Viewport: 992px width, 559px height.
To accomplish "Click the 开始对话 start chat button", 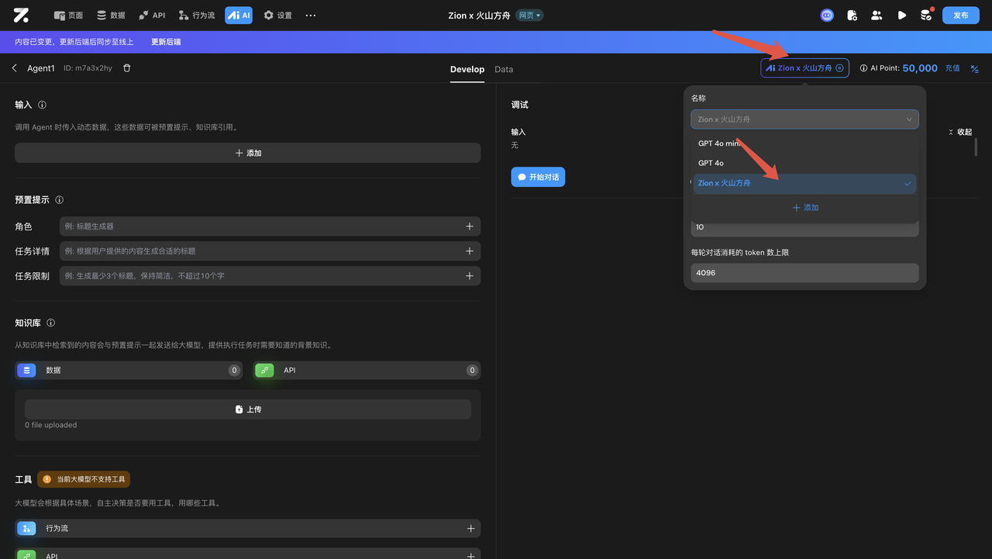I will point(538,177).
